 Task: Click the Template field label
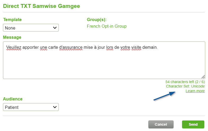pyautogui.click(x=12, y=20)
